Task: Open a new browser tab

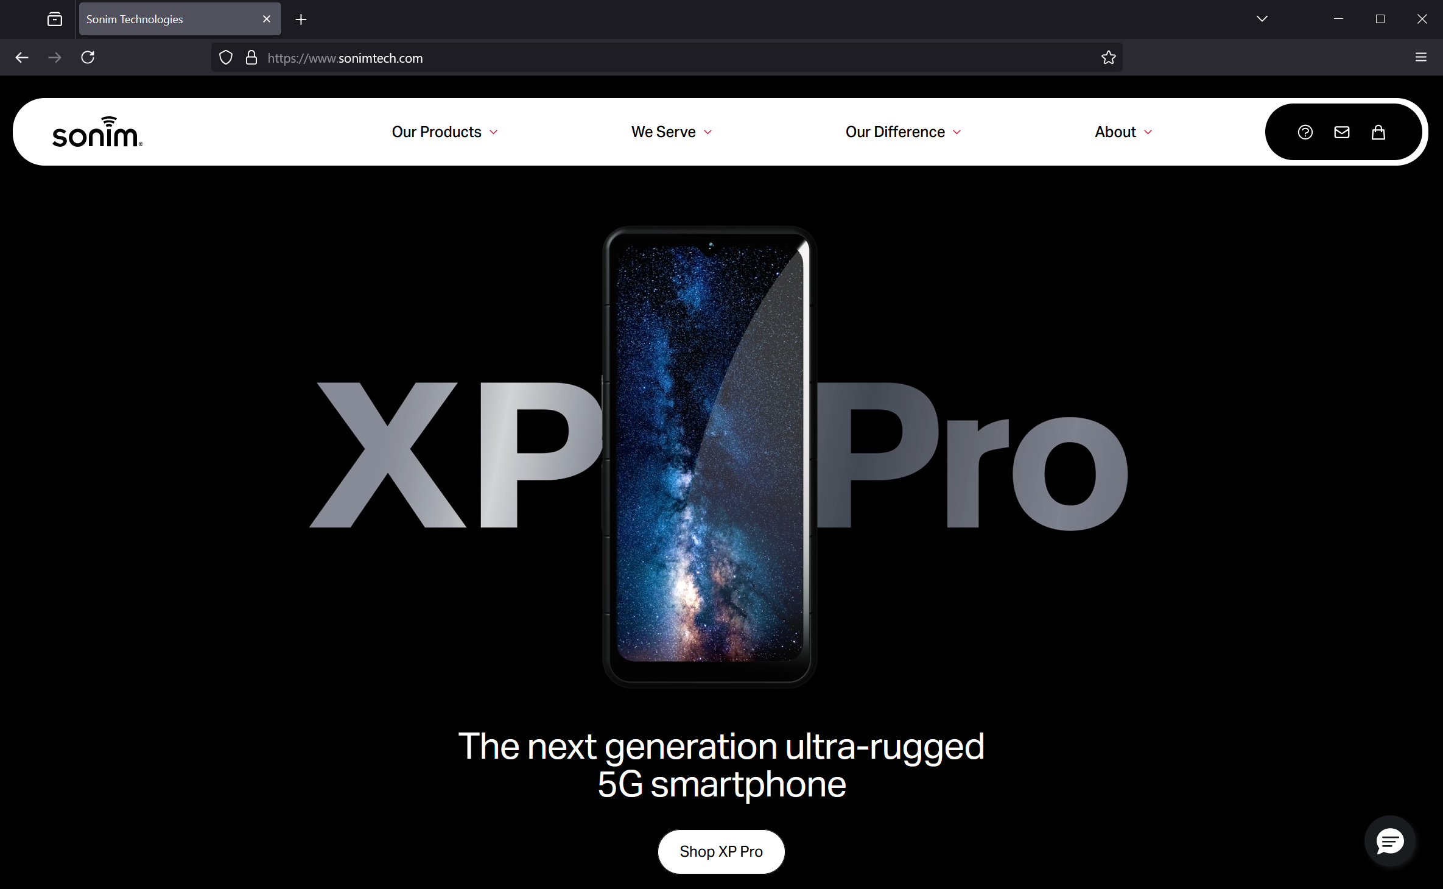Action: (301, 19)
